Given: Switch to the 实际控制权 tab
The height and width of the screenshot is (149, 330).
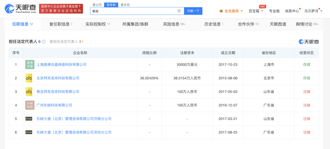Looking at the screenshot, I should tap(98, 24).
